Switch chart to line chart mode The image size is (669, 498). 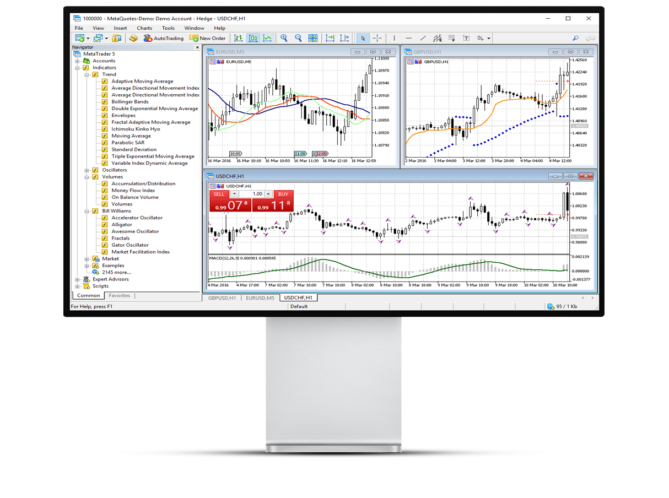click(x=267, y=38)
